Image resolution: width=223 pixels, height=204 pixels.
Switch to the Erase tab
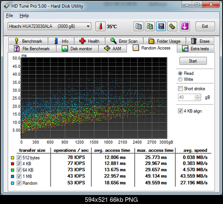point(200,41)
